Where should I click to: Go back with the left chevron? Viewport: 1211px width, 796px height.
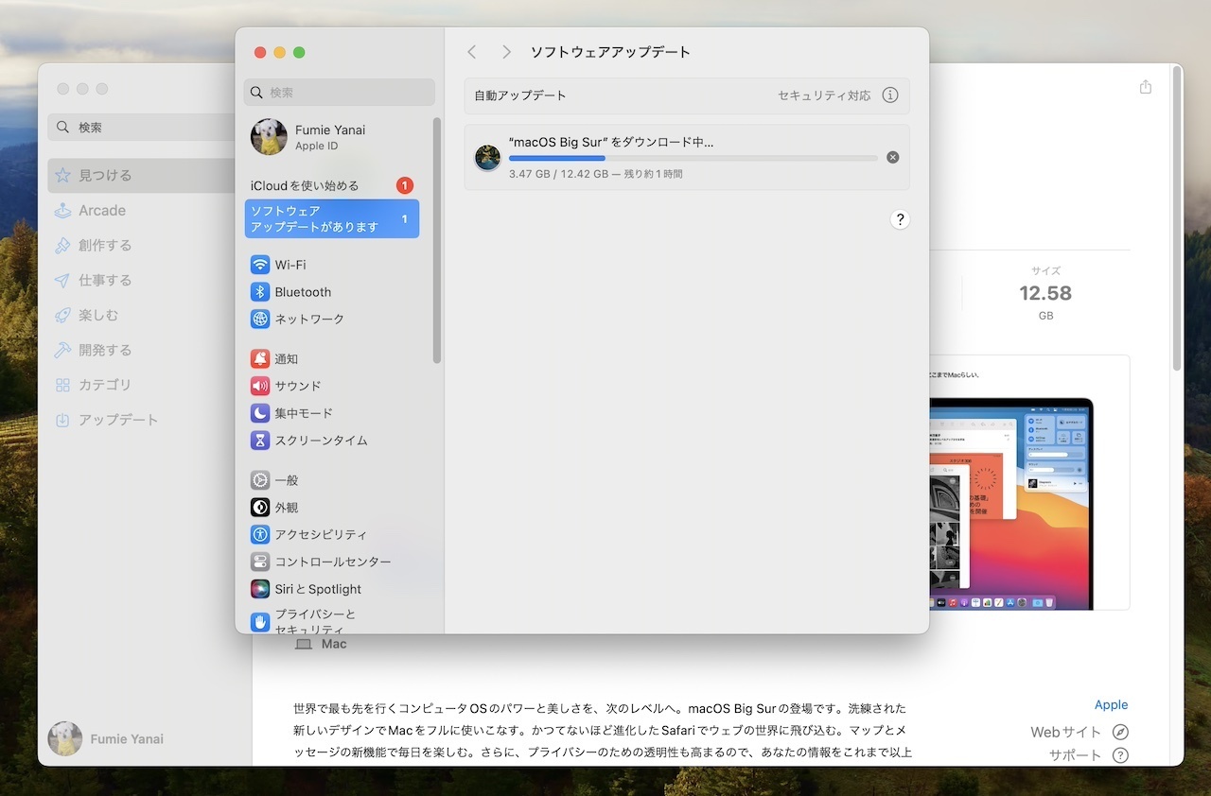click(472, 52)
